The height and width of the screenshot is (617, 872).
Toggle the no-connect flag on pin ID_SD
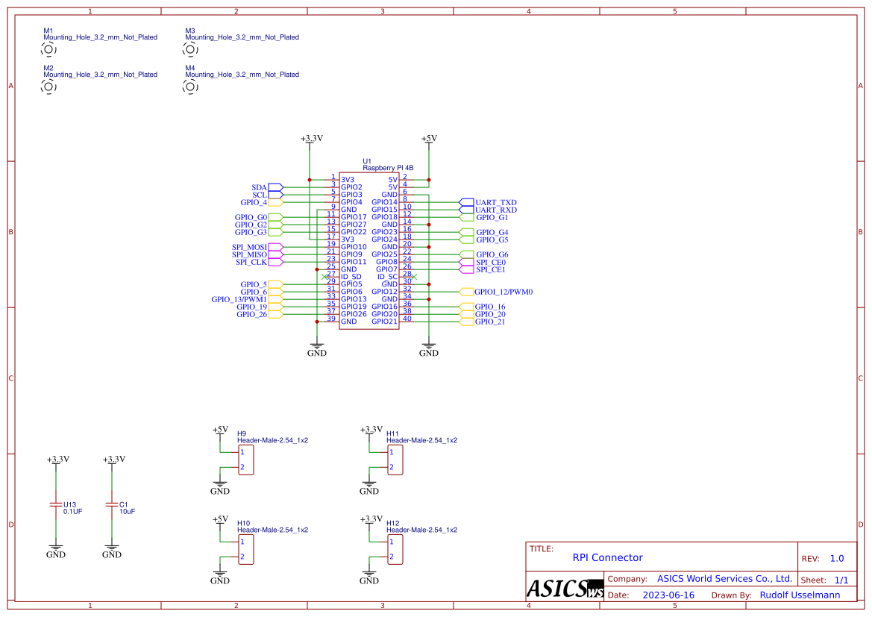tap(323, 276)
